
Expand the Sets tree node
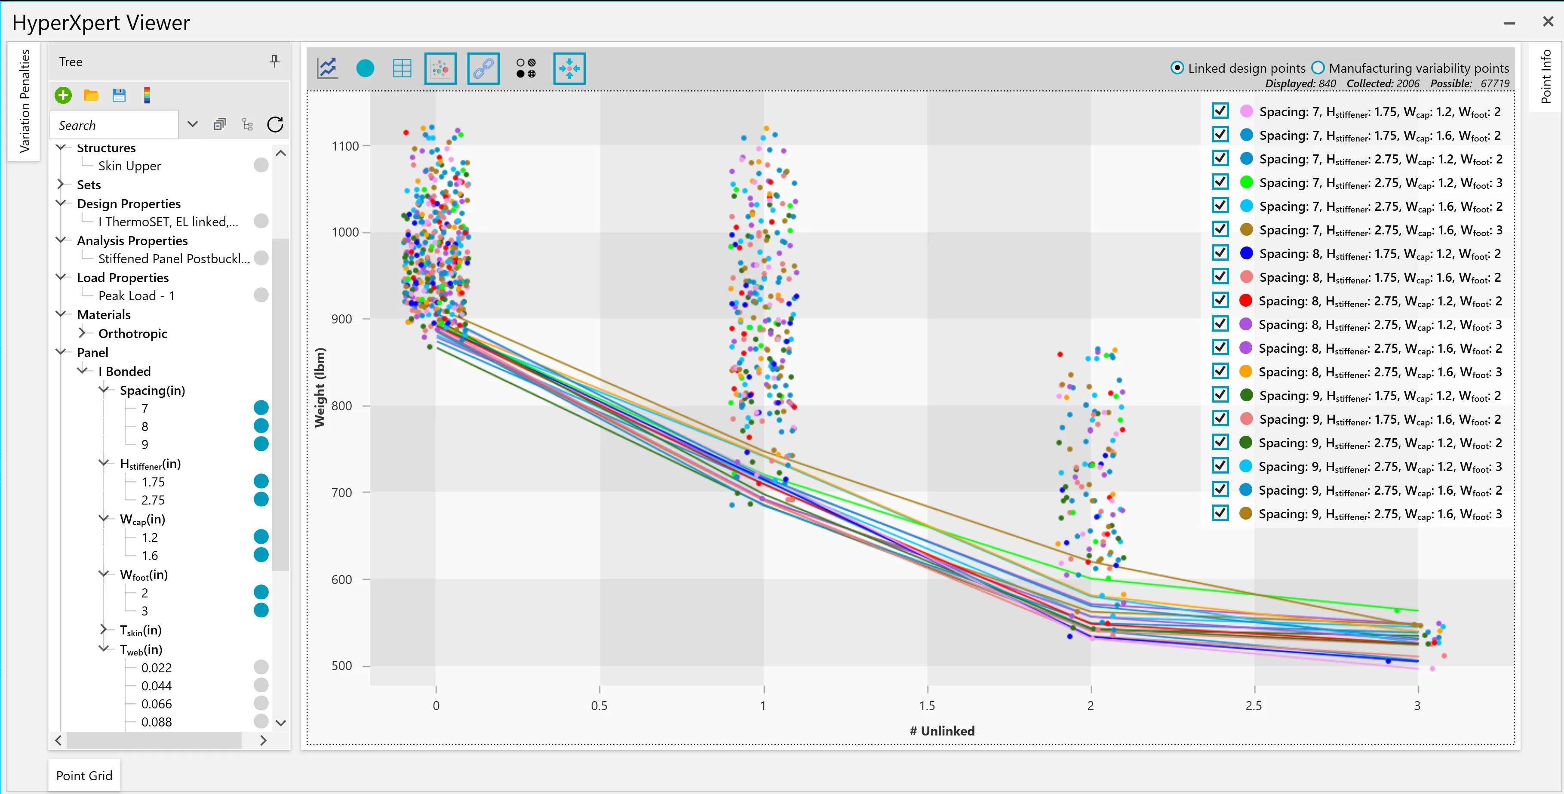[61, 184]
